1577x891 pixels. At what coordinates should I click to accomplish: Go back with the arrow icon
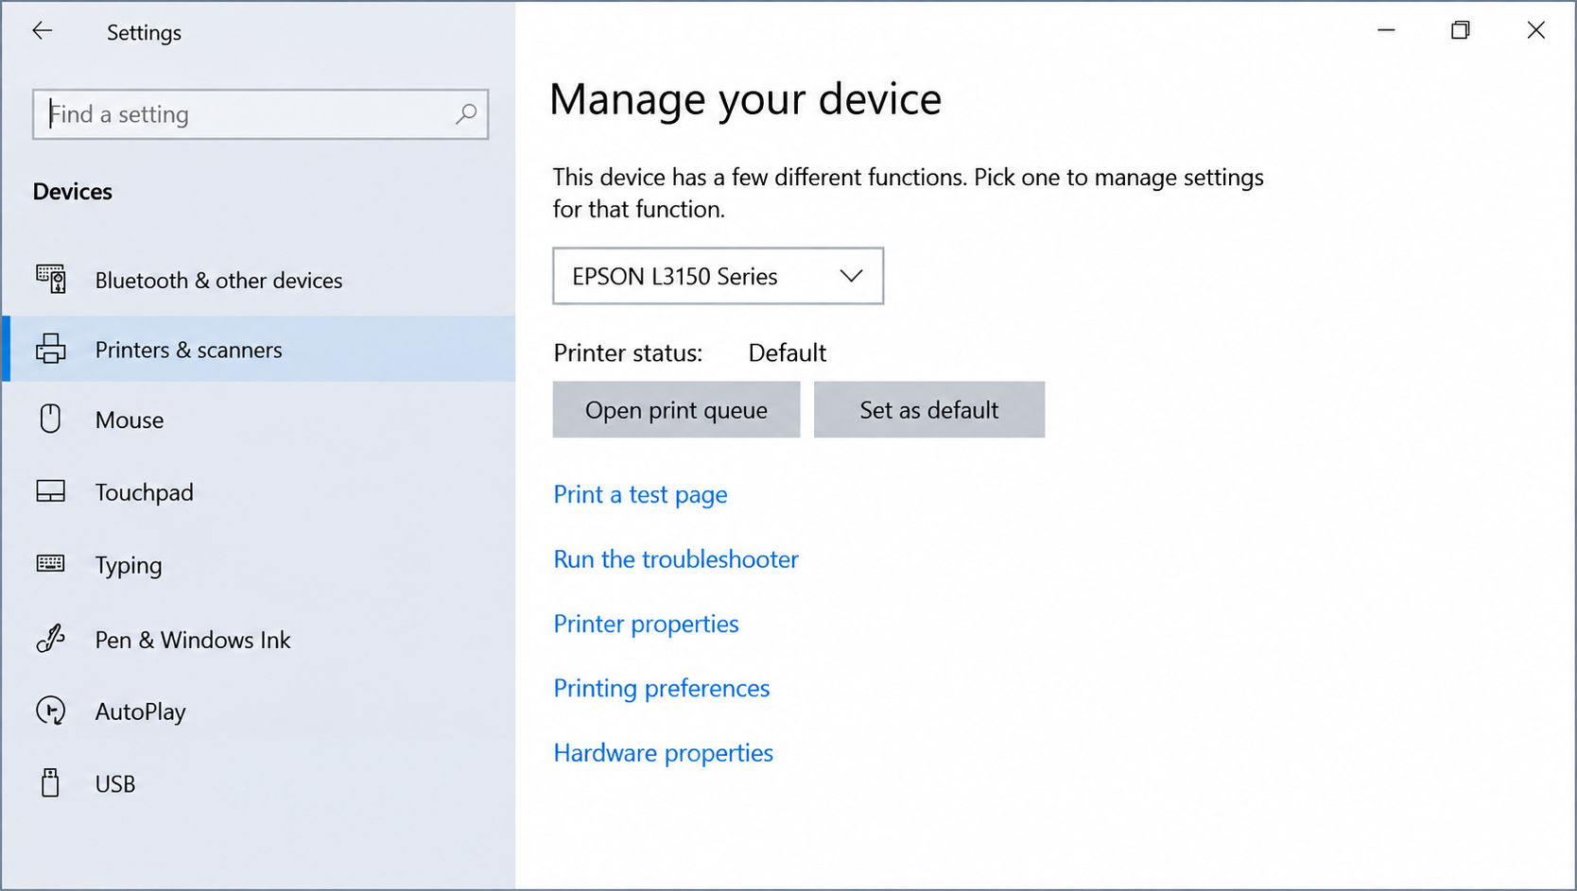tap(42, 31)
